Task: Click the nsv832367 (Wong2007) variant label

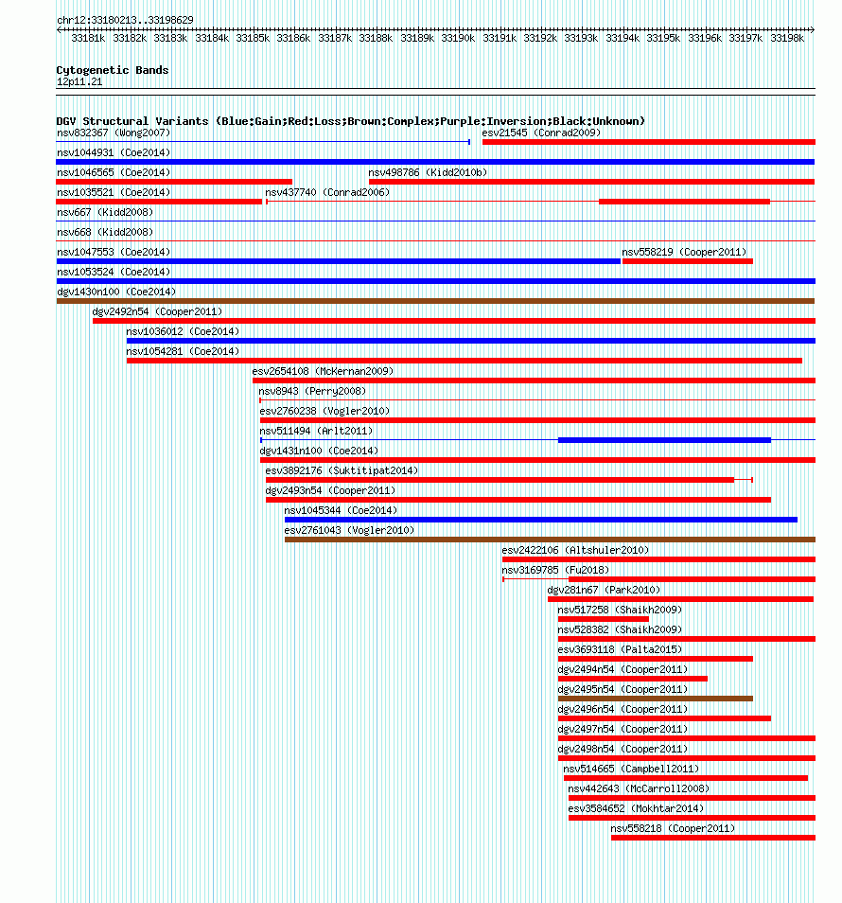Action: tap(114, 133)
